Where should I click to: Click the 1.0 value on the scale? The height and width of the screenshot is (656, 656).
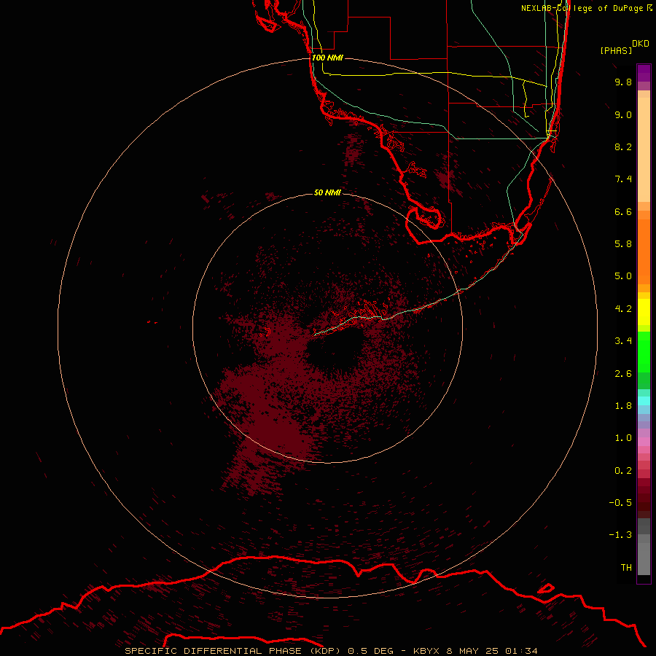pyautogui.click(x=623, y=438)
